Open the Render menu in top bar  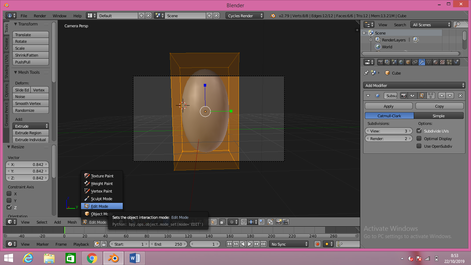pos(40,16)
